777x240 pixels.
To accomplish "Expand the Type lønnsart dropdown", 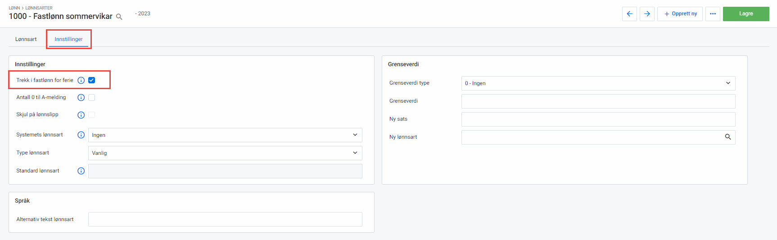I will (x=225, y=153).
